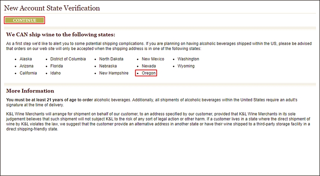Select Wyoming from the shipping states

click(x=186, y=66)
